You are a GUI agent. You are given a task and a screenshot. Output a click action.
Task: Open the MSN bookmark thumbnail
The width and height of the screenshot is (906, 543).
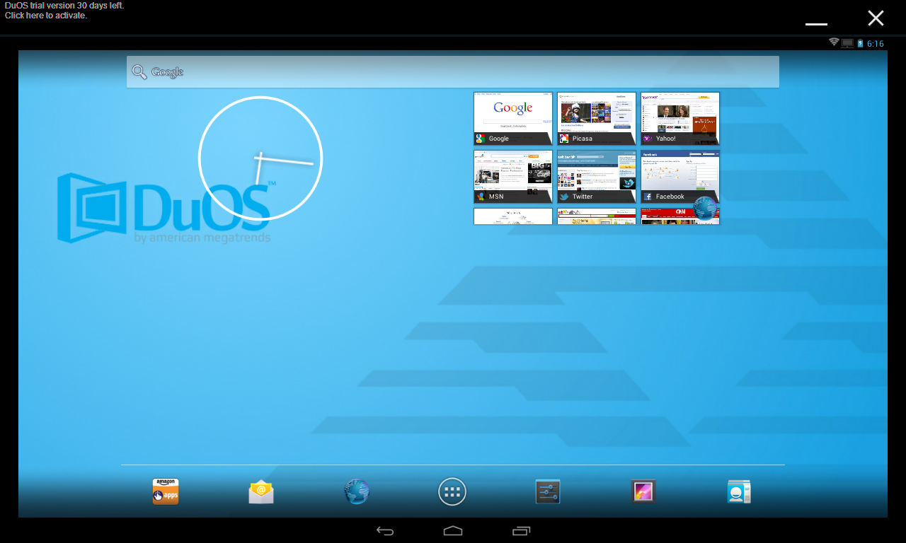(x=513, y=177)
